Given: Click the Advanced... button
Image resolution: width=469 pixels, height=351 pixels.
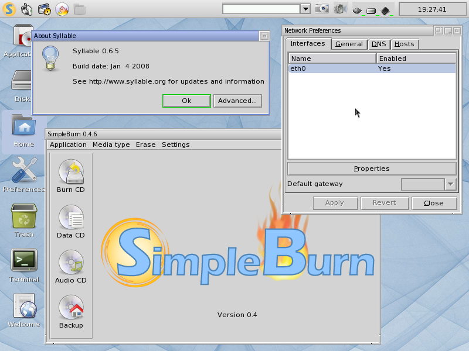Looking at the screenshot, I should tap(237, 101).
